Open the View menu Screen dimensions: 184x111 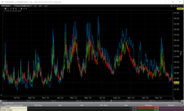coord(46,6)
